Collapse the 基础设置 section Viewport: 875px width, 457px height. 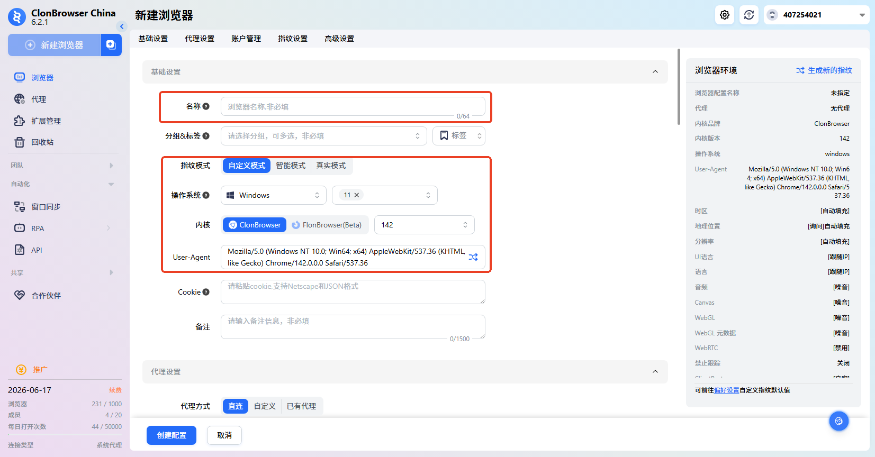point(655,71)
